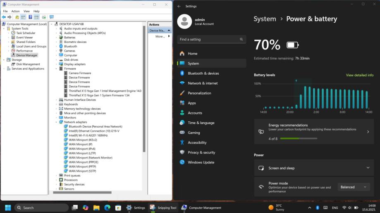
Task: Open the File menu in Computer Management
Action: coord(5,11)
